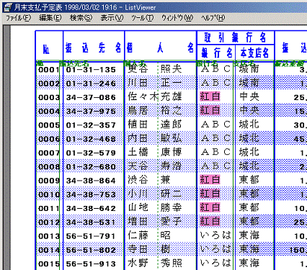Open the 表示(V) menu
The width and height of the screenshot is (307, 270).
pos(112,18)
